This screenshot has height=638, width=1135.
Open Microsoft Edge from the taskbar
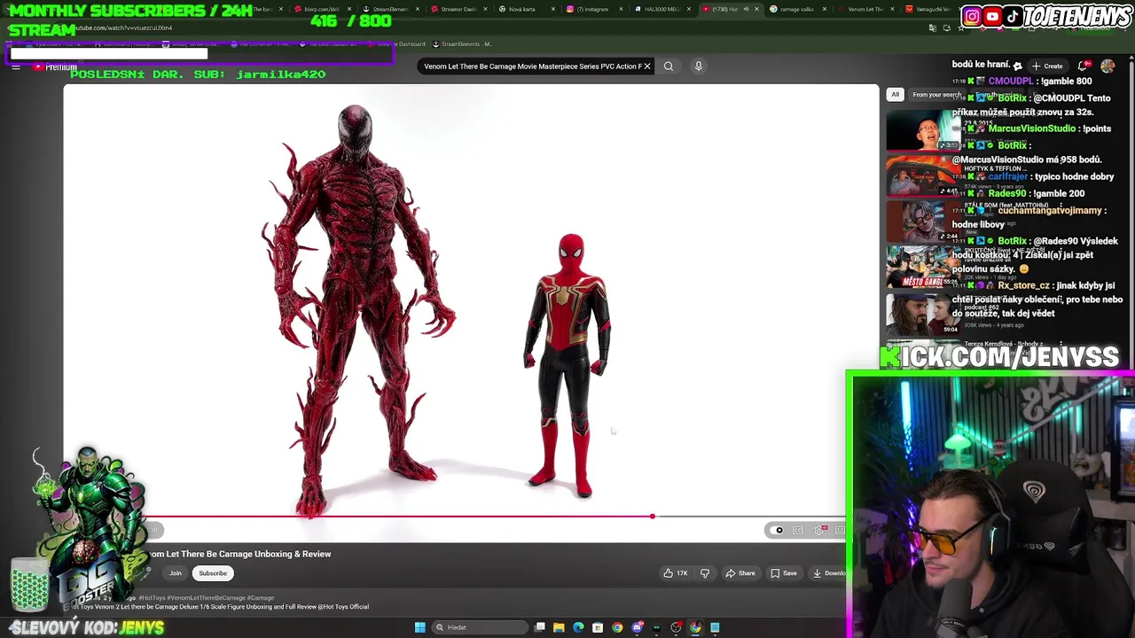click(x=578, y=627)
